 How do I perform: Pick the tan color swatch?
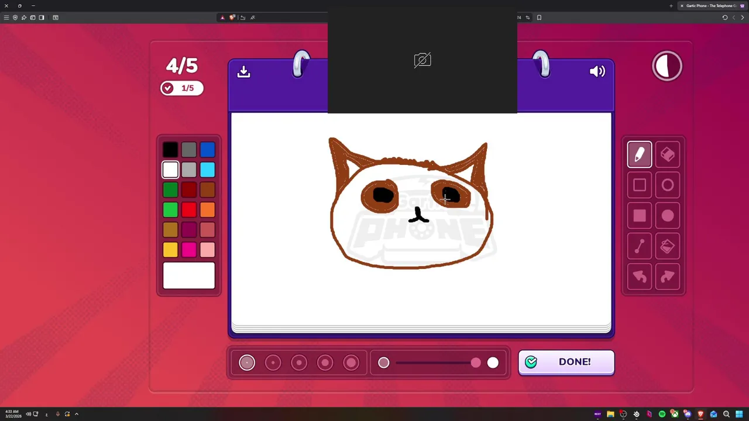pyautogui.click(x=170, y=230)
